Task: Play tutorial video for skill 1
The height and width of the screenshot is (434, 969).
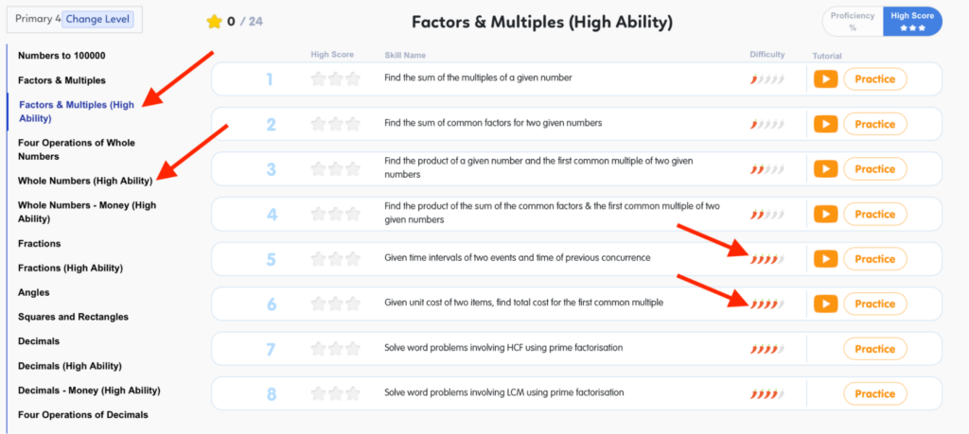Action: [826, 79]
